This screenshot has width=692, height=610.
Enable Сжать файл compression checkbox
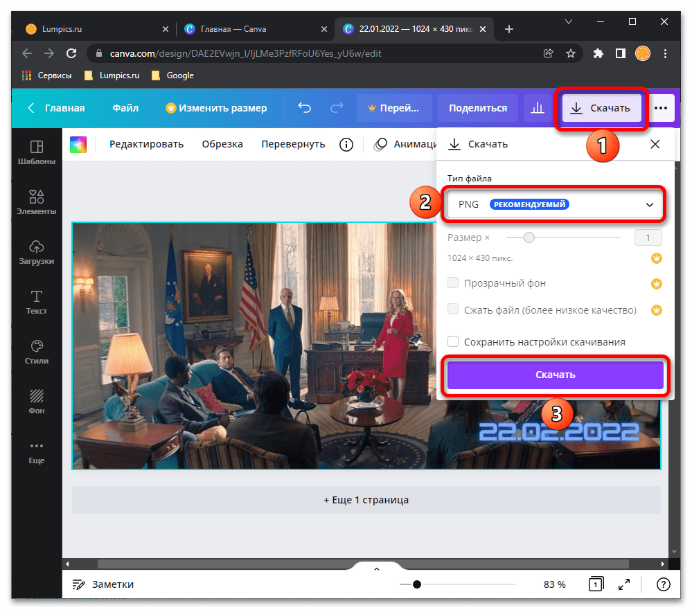click(453, 310)
